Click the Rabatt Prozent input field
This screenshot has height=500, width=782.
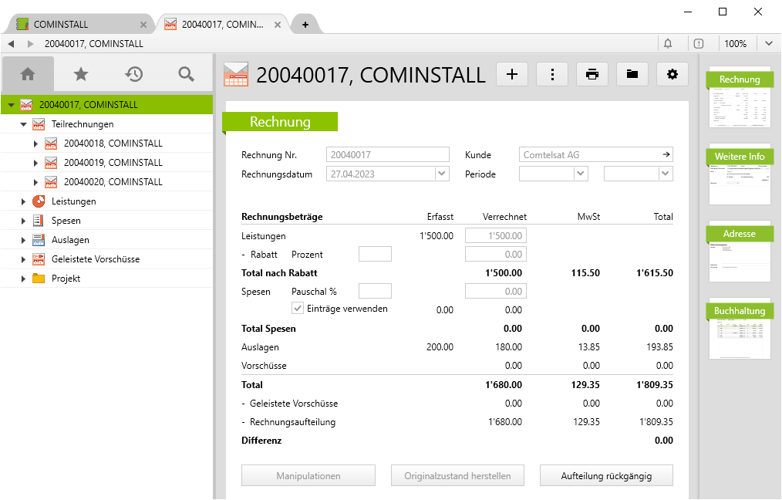pyautogui.click(x=375, y=254)
